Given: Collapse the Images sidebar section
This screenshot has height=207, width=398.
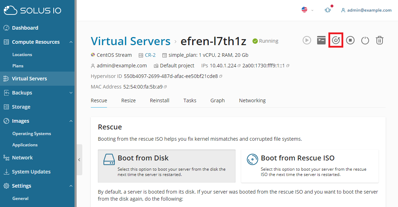Looking at the screenshot, I should click(71, 121).
